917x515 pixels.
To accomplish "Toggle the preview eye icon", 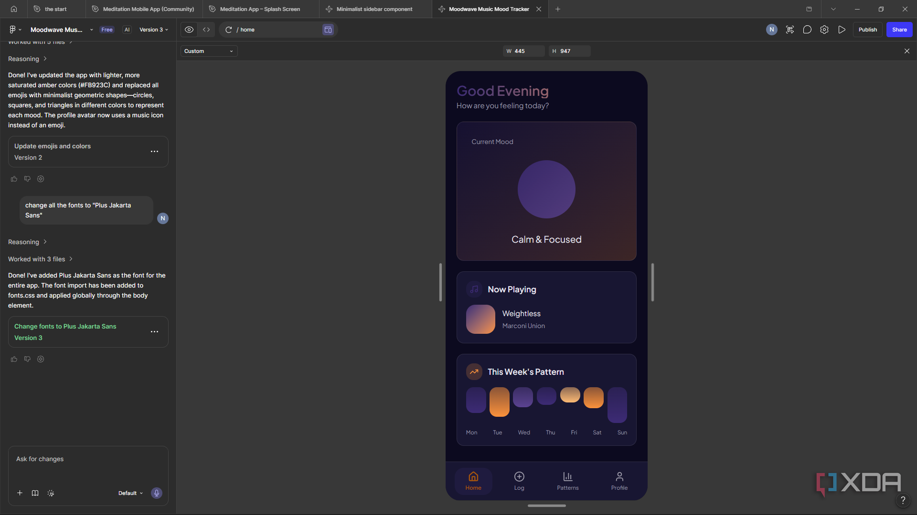I will point(189,30).
